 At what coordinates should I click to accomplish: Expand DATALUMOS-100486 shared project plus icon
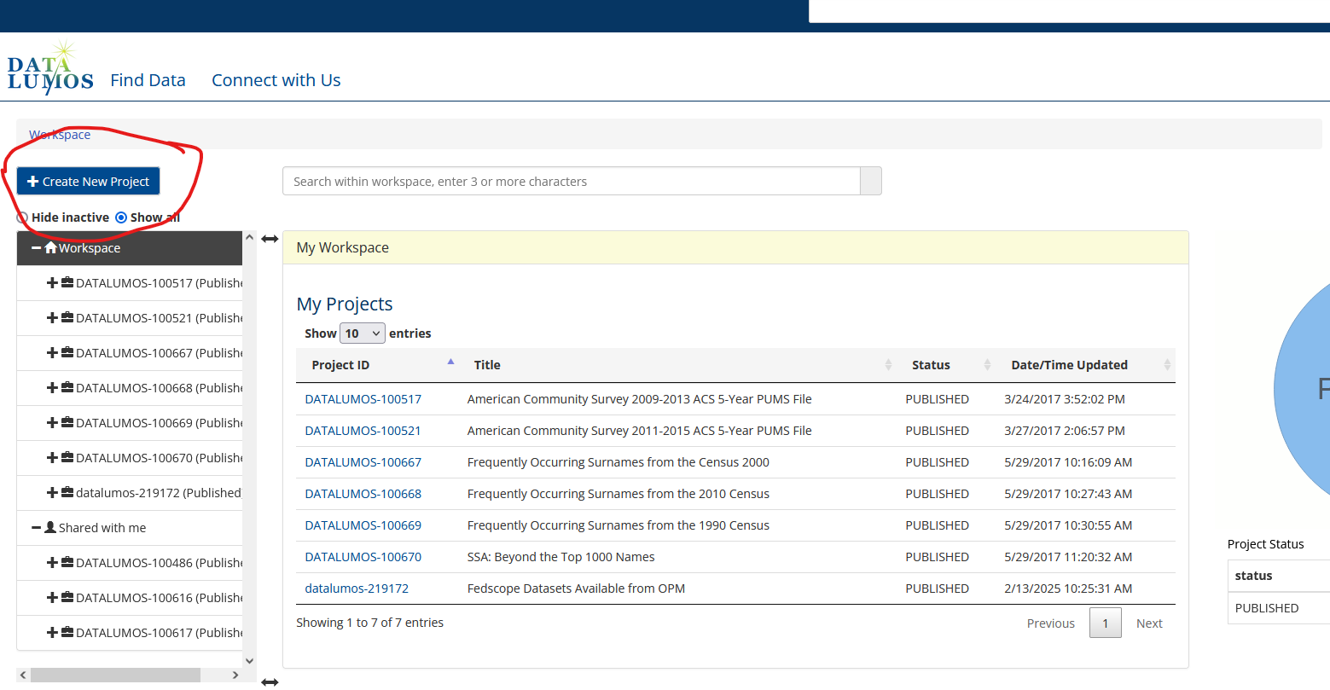click(x=52, y=563)
